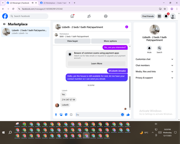The width and height of the screenshot is (180, 144).
Task: Click the install app icon in address bar
Action: (160, 9)
